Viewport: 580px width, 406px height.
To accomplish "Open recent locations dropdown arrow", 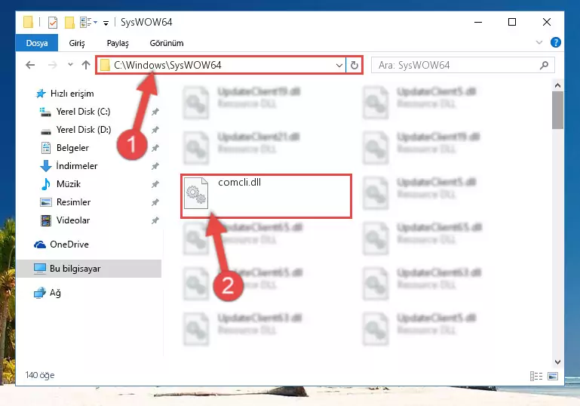I will 70,65.
